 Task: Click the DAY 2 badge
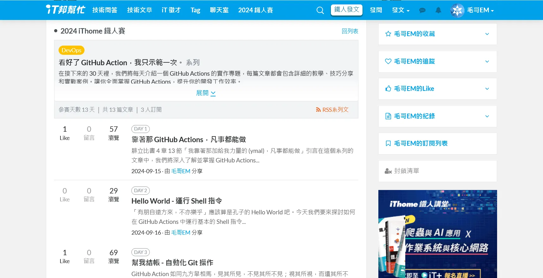(141, 191)
